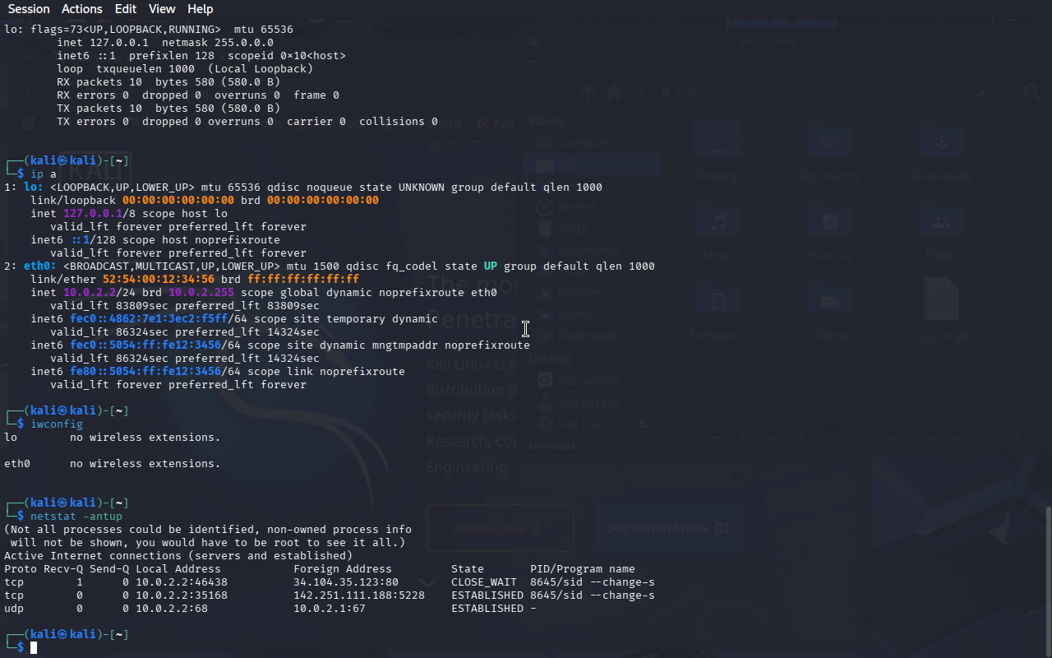This screenshot has height=658, width=1052.
Task: Select the dimmed Pictures folder icon
Action: 829,223
